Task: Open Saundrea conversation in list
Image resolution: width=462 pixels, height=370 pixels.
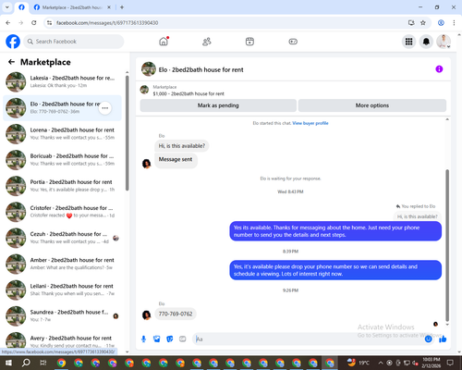Action: (62, 315)
